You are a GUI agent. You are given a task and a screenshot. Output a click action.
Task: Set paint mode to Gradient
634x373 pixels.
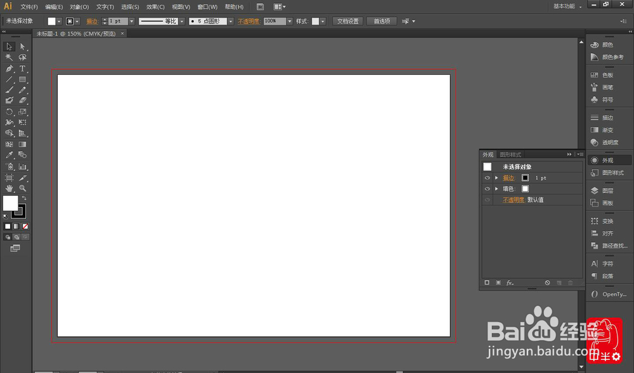16,227
